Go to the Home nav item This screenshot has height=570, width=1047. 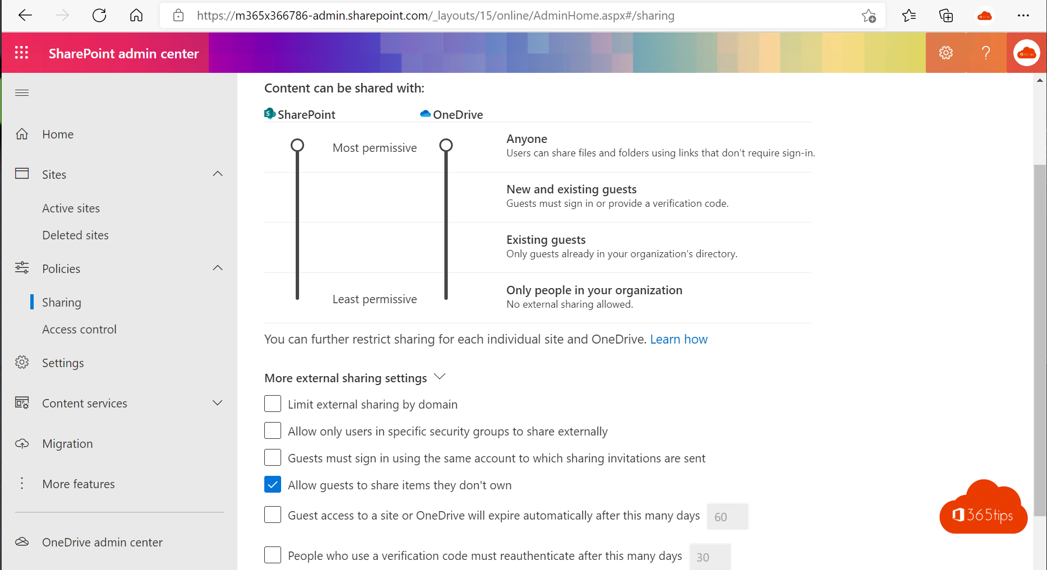pos(58,135)
